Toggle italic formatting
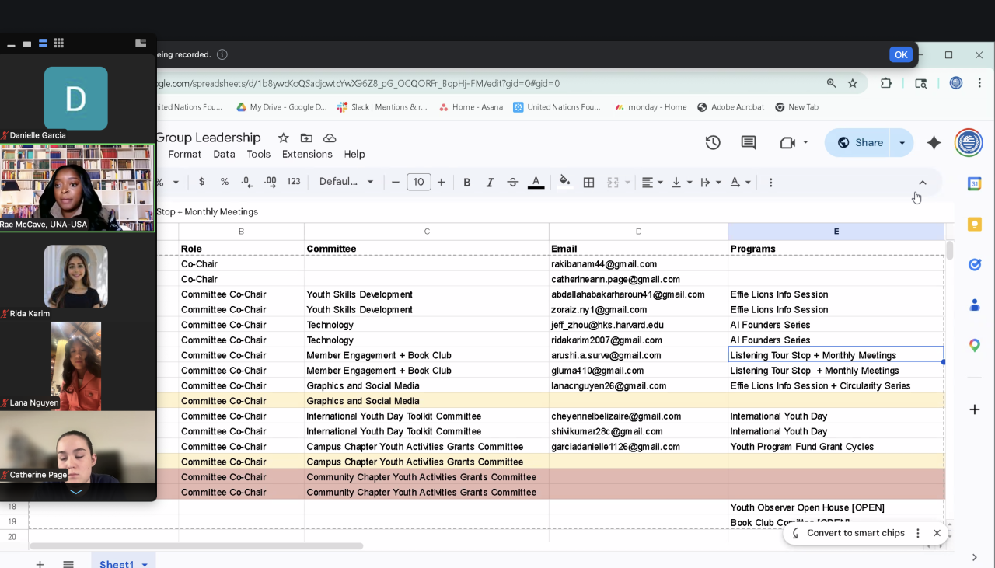Image resolution: width=995 pixels, height=568 pixels. pyautogui.click(x=490, y=182)
